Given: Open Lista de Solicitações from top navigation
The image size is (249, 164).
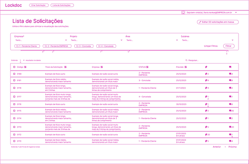Looking at the screenshot, I should pos(62,5).
